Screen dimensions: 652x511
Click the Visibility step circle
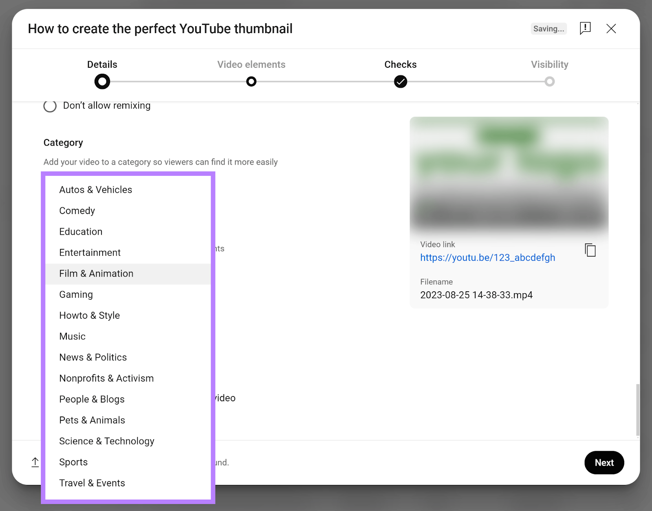[549, 82]
